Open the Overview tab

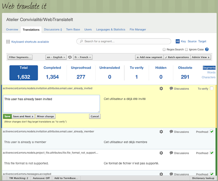(12, 29)
